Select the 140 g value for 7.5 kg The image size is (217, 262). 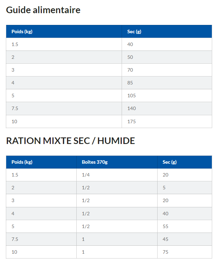coord(132,108)
